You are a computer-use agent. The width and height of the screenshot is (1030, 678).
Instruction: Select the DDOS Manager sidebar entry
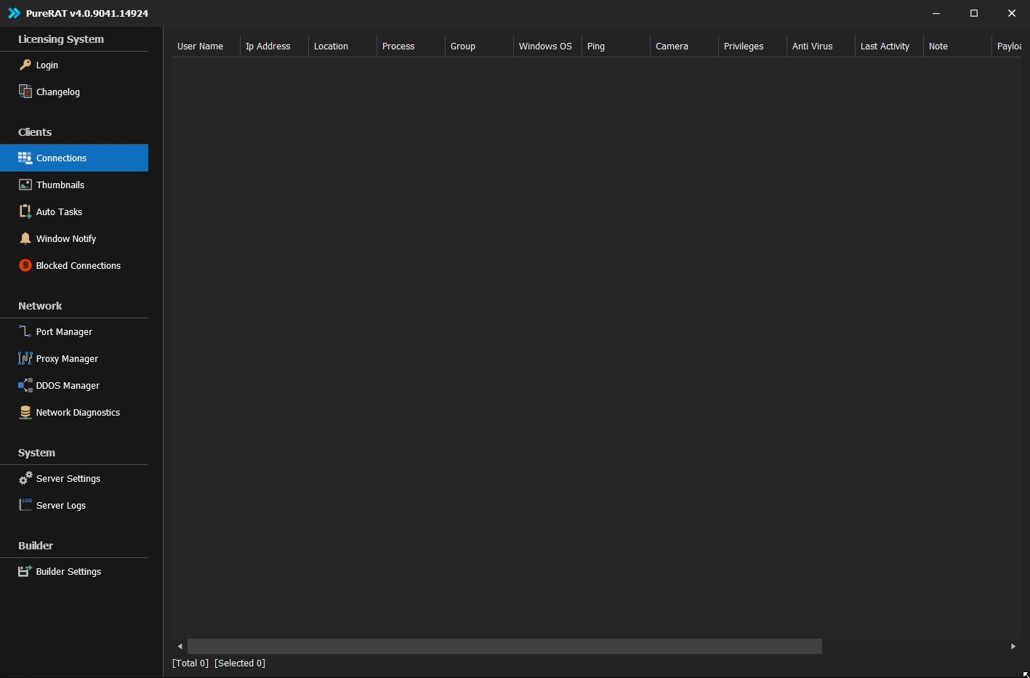pos(74,385)
